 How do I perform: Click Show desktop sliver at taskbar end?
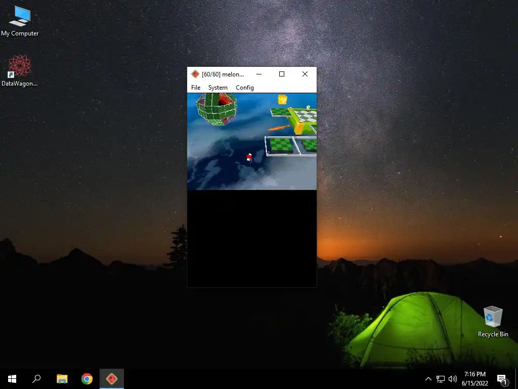click(516, 379)
